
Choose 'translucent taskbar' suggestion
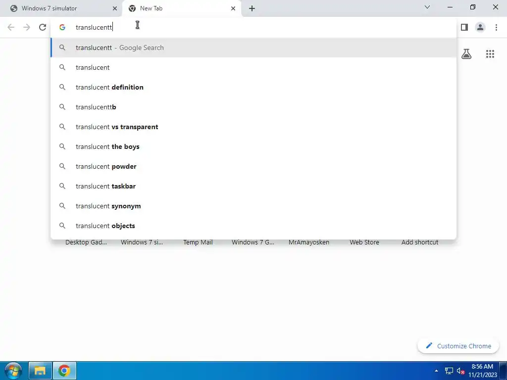point(253,186)
